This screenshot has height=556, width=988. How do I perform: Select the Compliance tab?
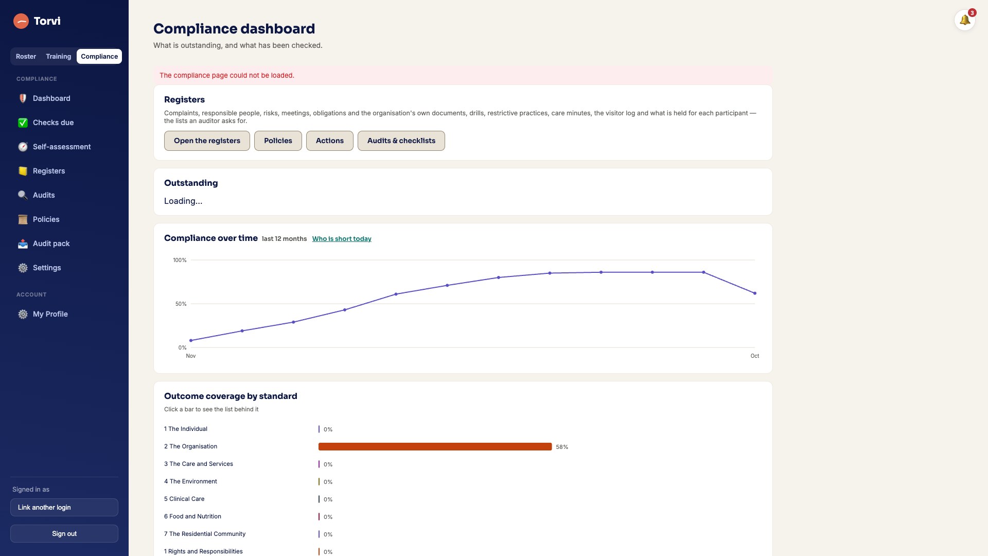[99, 57]
